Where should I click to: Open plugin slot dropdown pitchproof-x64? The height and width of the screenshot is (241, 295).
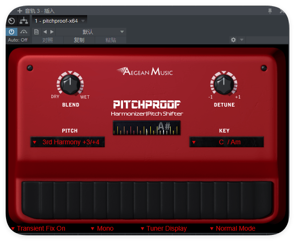point(59,21)
